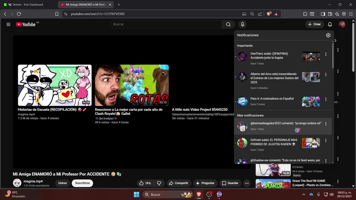Like the video with 18 k likes
The image size is (356, 200).
(145, 183)
